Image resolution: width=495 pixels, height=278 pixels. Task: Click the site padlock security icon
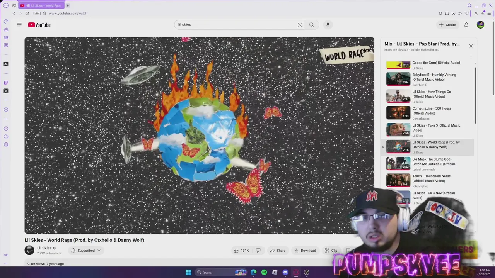click(44, 13)
